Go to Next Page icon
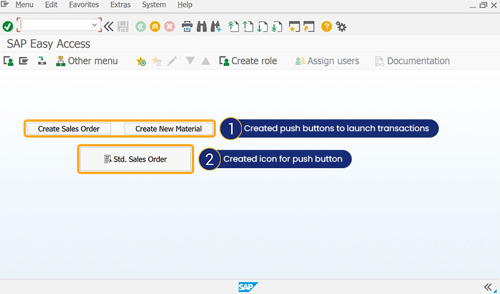This screenshot has height=294, width=500. click(262, 26)
